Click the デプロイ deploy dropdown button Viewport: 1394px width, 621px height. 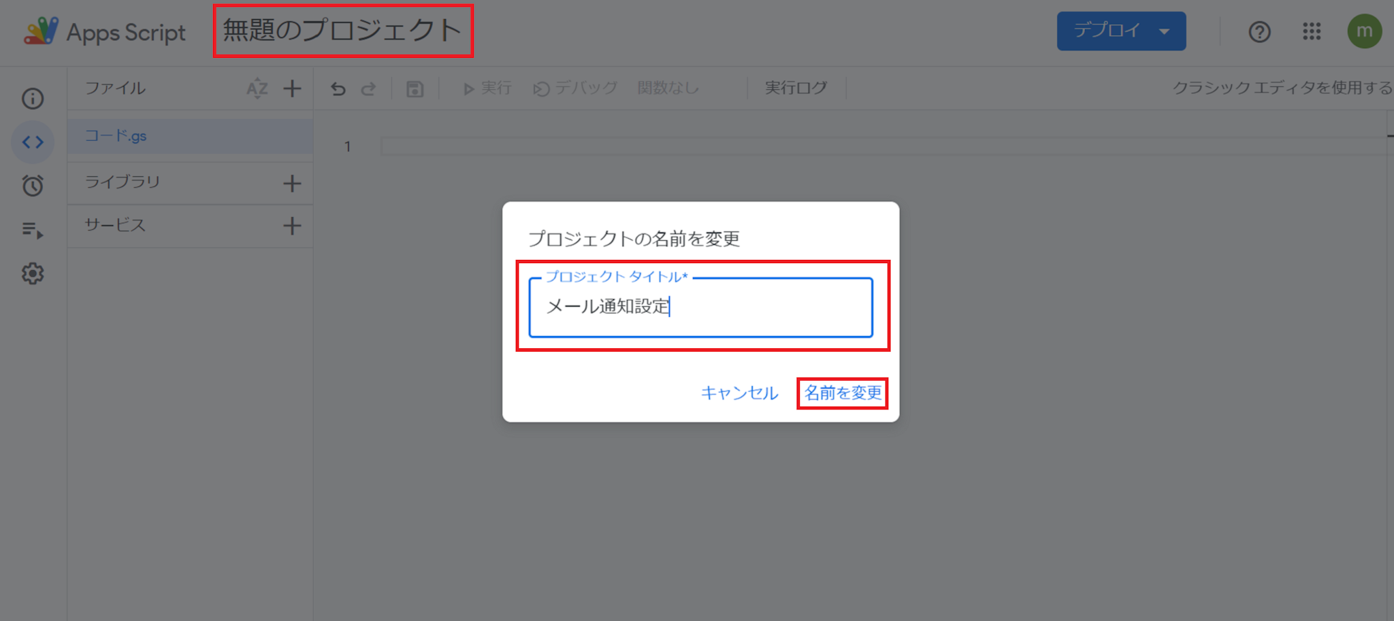(1121, 31)
